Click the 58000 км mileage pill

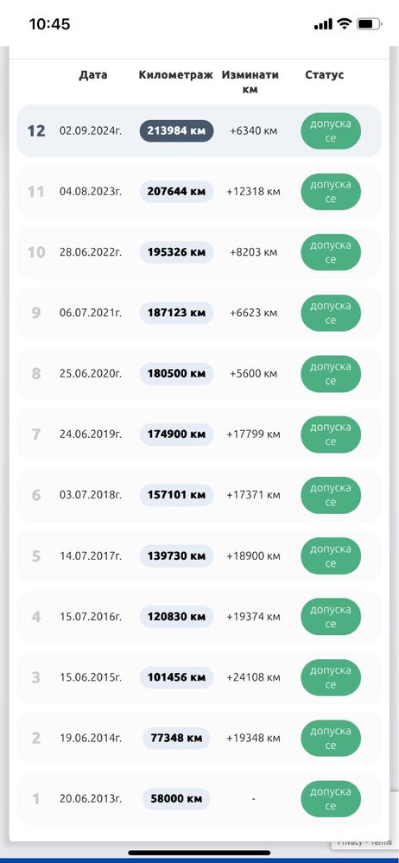click(x=176, y=798)
